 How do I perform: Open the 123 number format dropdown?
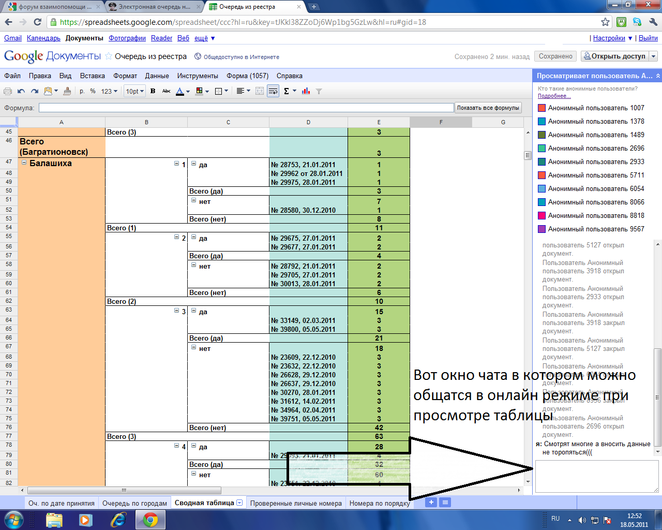pyautogui.click(x=109, y=91)
